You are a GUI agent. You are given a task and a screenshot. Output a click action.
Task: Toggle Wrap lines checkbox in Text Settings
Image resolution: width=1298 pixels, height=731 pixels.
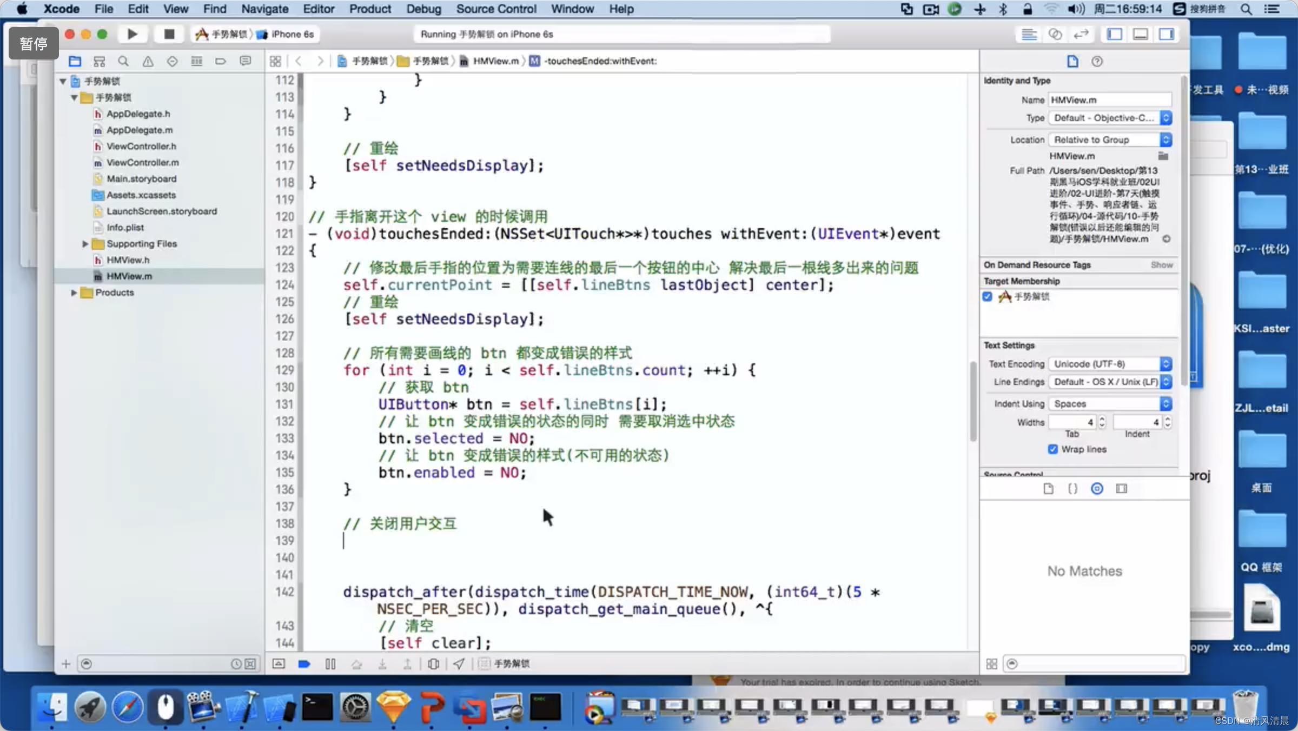[1053, 448]
